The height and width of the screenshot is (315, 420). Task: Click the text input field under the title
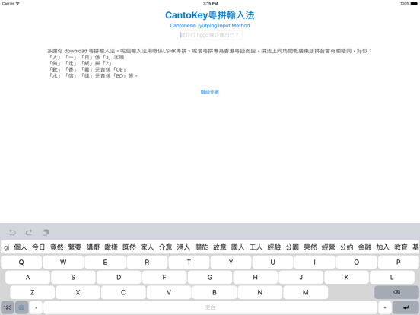pos(210,35)
